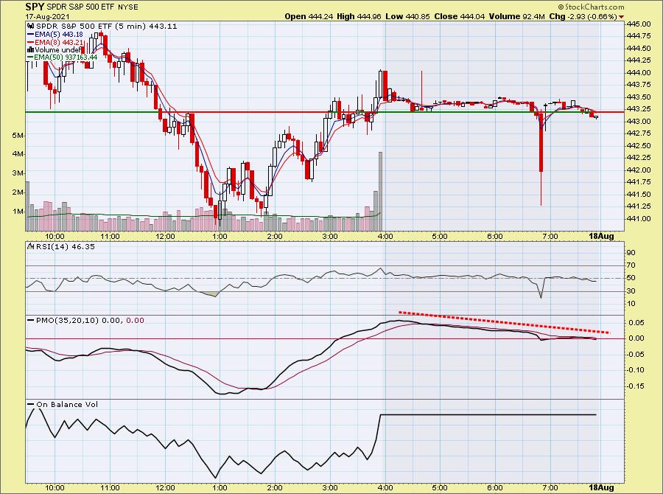Select the green EMA(50) line swatch
The width and height of the screenshot is (663, 494).
pyautogui.click(x=30, y=58)
